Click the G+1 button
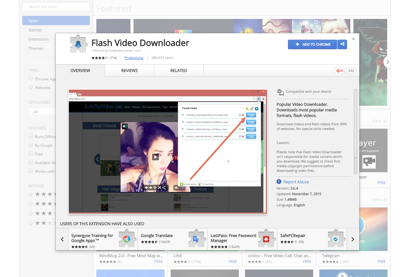 (x=339, y=71)
